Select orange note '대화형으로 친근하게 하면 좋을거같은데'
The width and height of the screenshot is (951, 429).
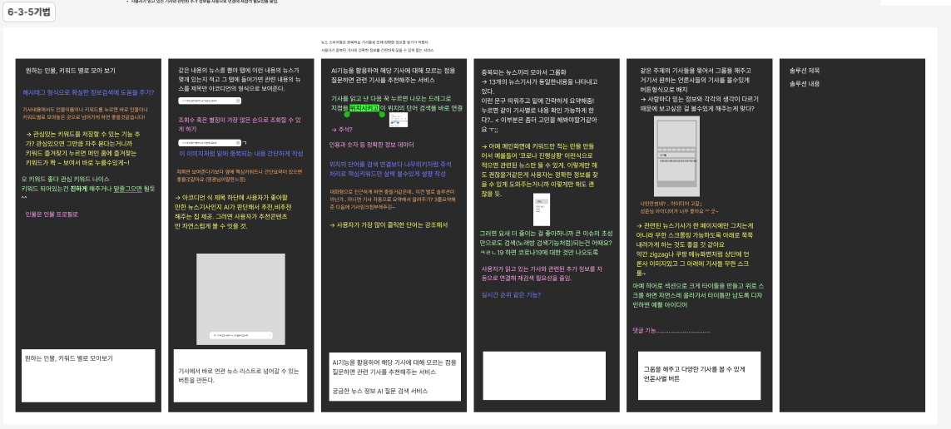click(392, 198)
